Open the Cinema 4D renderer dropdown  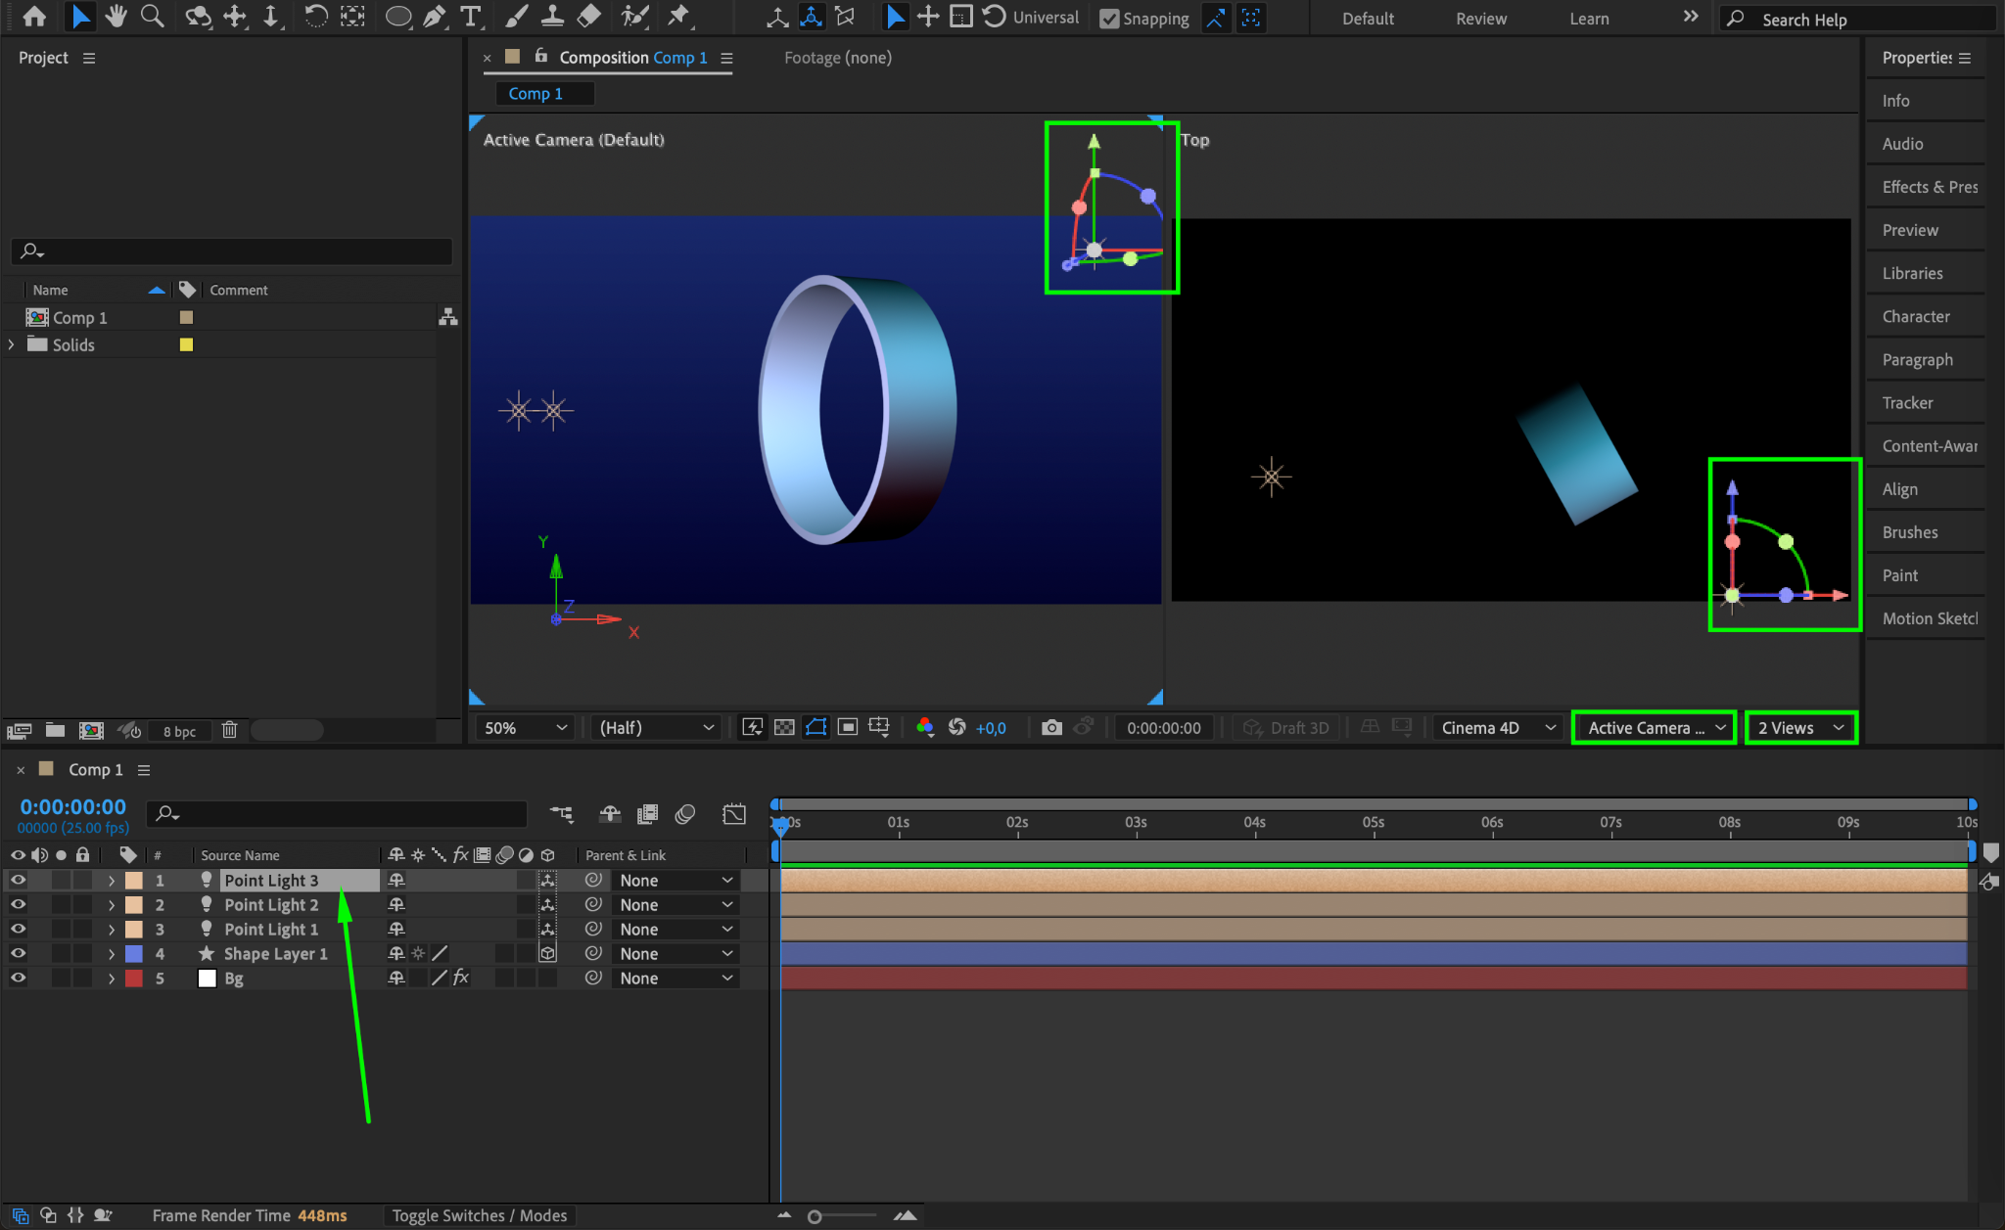pyautogui.click(x=1497, y=727)
